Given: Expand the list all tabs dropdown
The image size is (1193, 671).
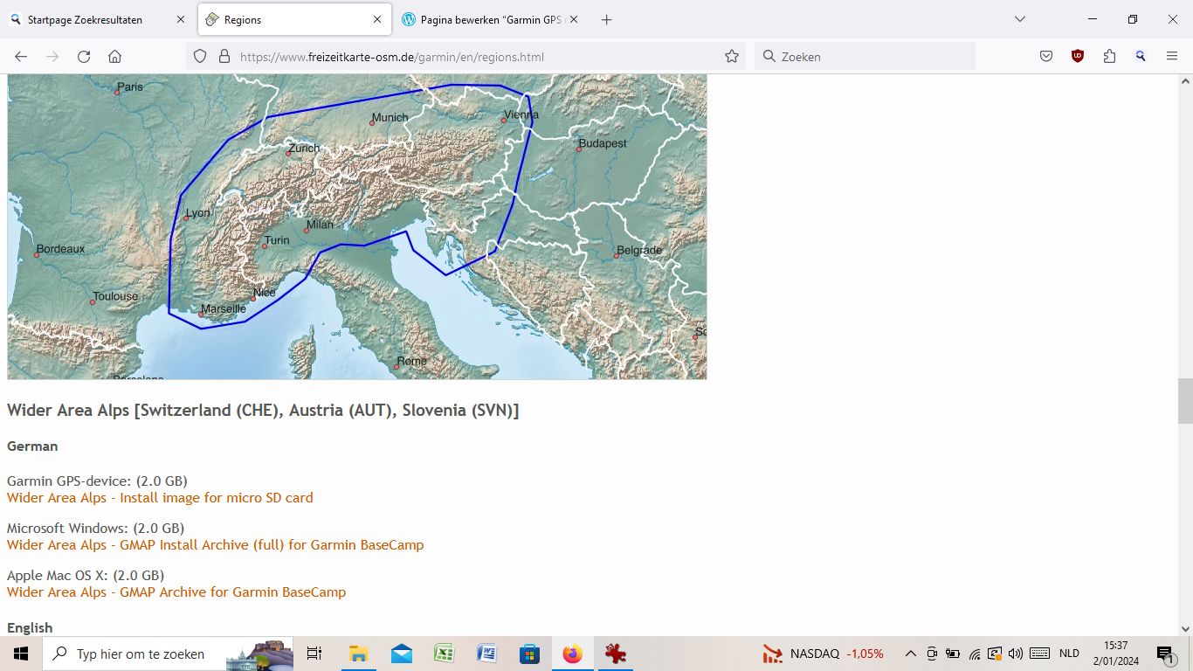Looking at the screenshot, I should click(x=1019, y=19).
